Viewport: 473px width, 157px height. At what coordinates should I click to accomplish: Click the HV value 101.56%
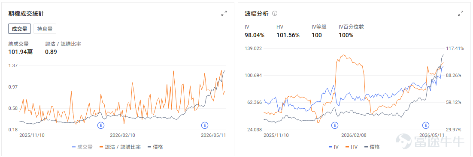point(288,36)
